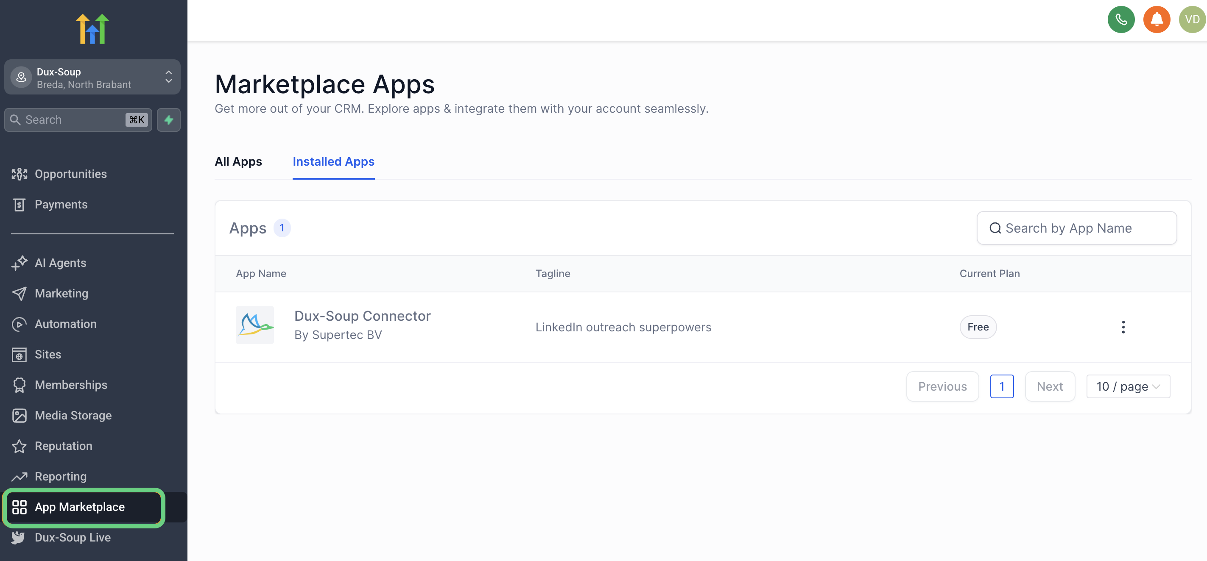Click the Marketplace Apps heading
The image size is (1207, 561).
tap(324, 84)
